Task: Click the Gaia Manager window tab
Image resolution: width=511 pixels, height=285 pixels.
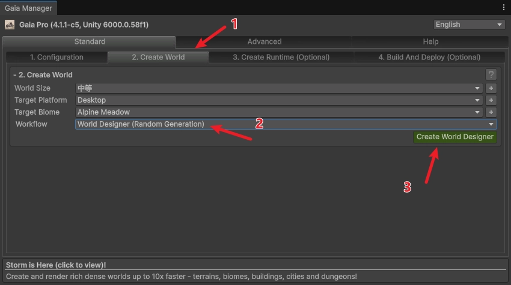Action: tap(28, 8)
